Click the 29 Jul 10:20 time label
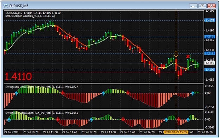The width and height of the screenshot is (220, 138). pos(31,132)
